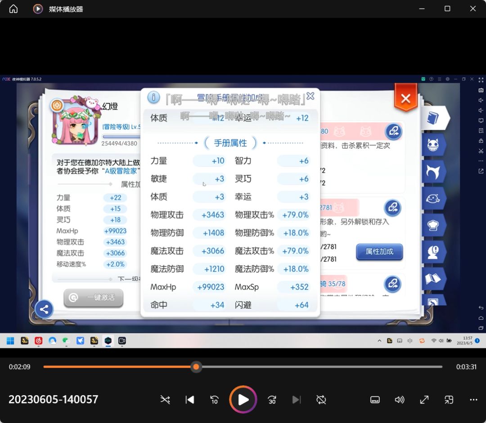This screenshot has height=423, width=486.
Task: Switch the player to full screen
Action: coord(424,400)
